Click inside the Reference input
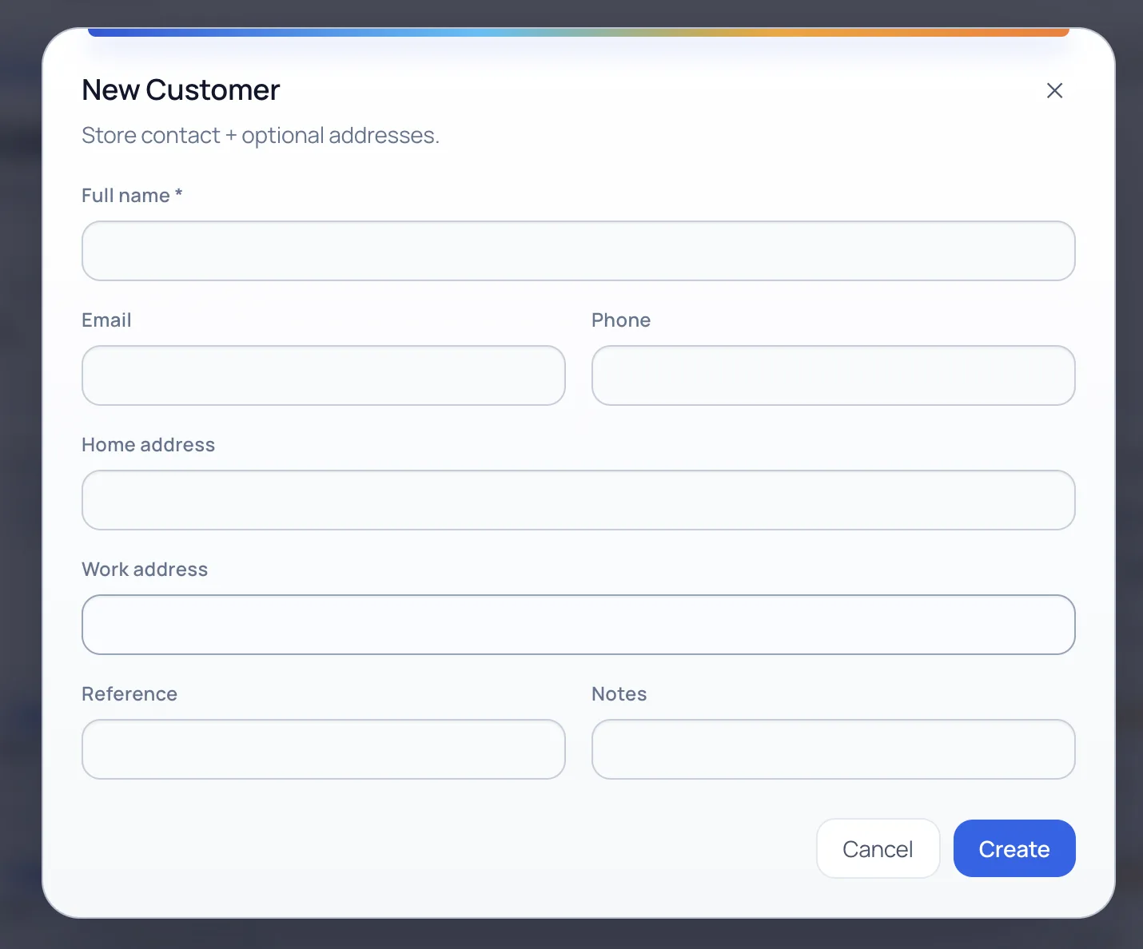The image size is (1143, 949). tap(323, 749)
